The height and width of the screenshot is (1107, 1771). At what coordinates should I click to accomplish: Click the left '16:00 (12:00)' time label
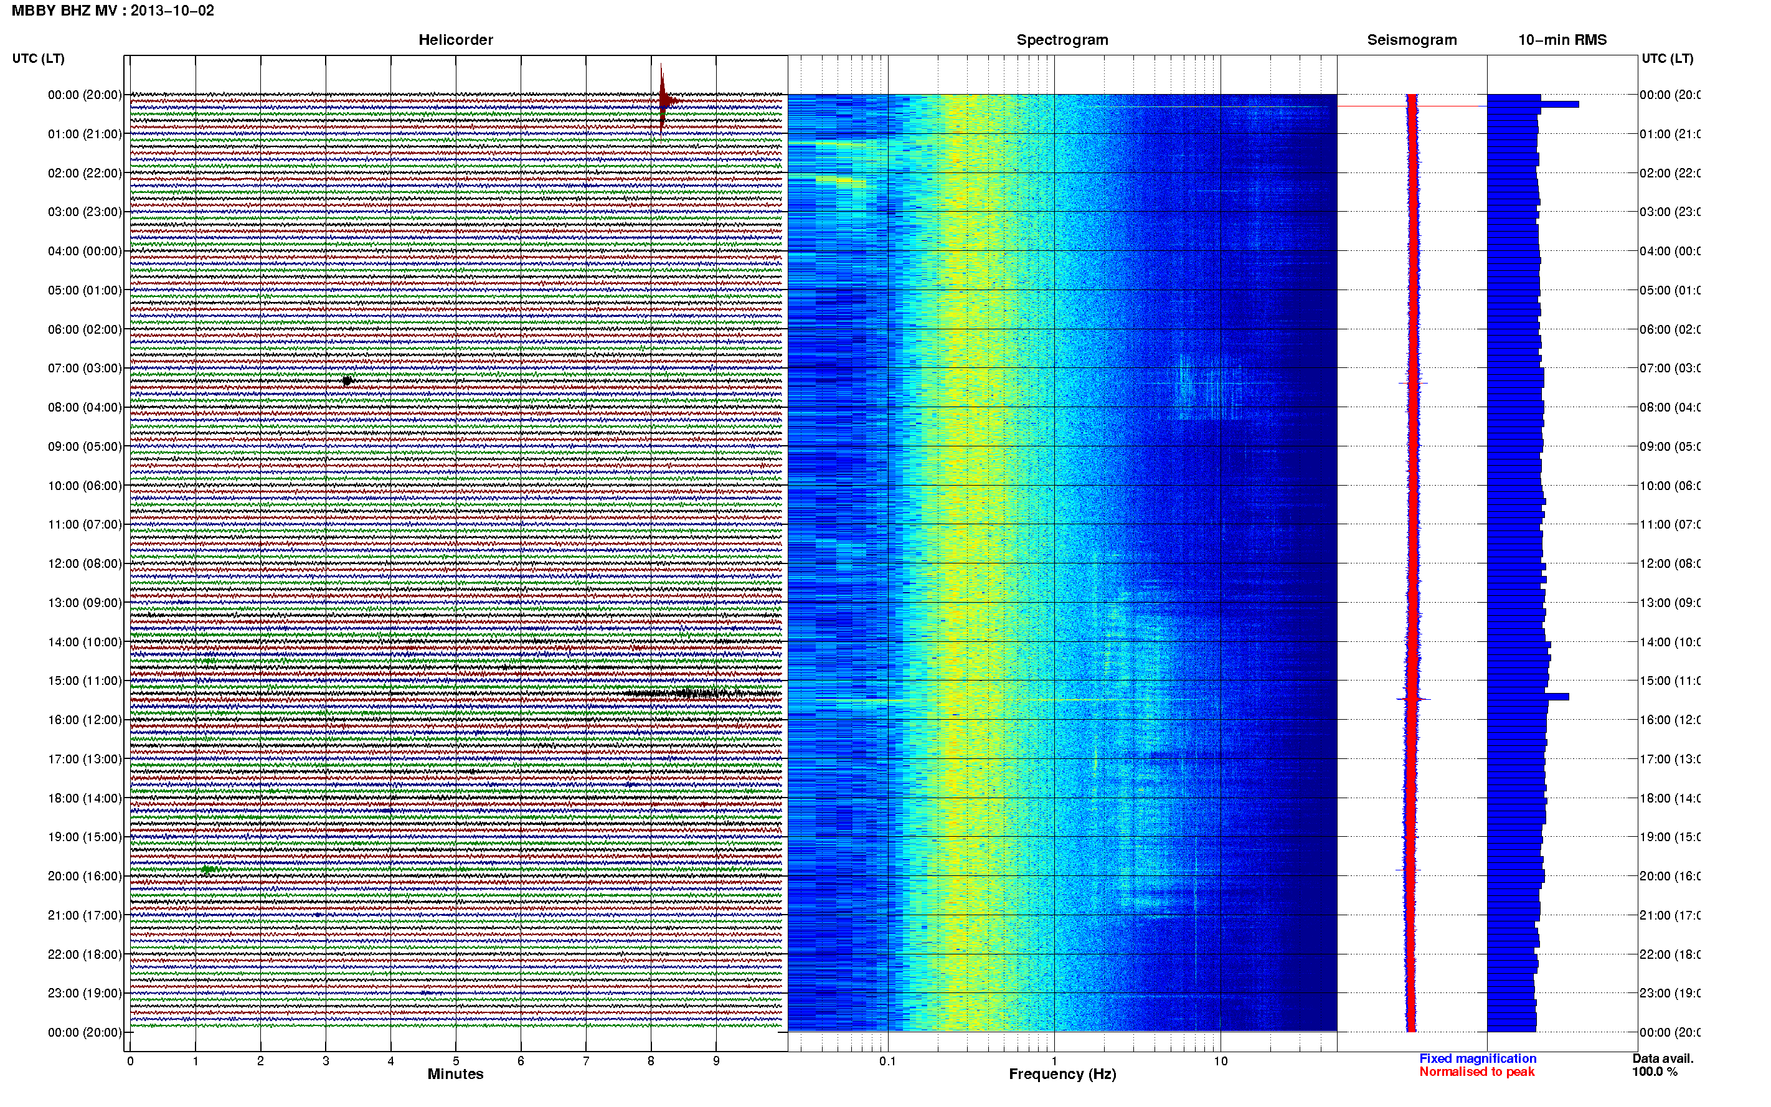(x=85, y=720)
